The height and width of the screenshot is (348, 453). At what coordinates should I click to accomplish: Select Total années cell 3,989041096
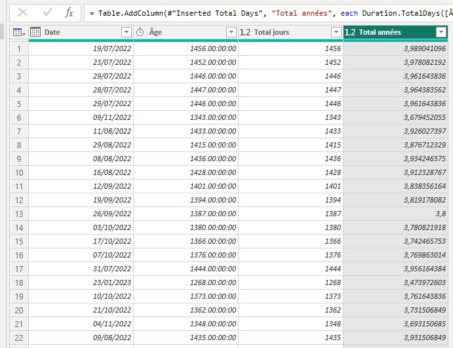[x=395, y=48]
